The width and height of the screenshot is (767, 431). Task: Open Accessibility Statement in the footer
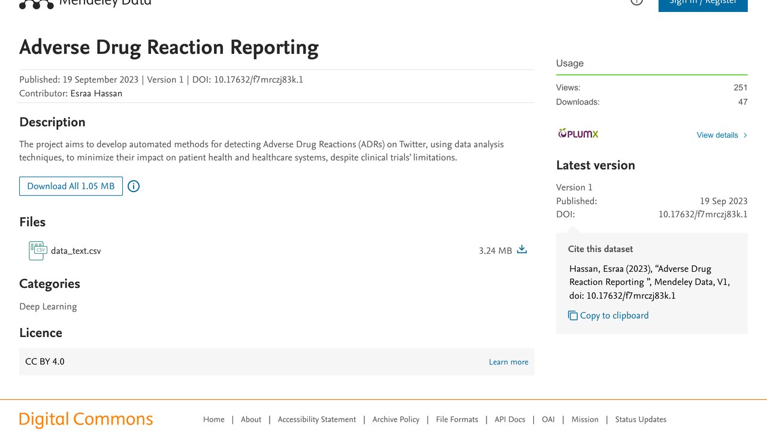[x=317, y=420]
